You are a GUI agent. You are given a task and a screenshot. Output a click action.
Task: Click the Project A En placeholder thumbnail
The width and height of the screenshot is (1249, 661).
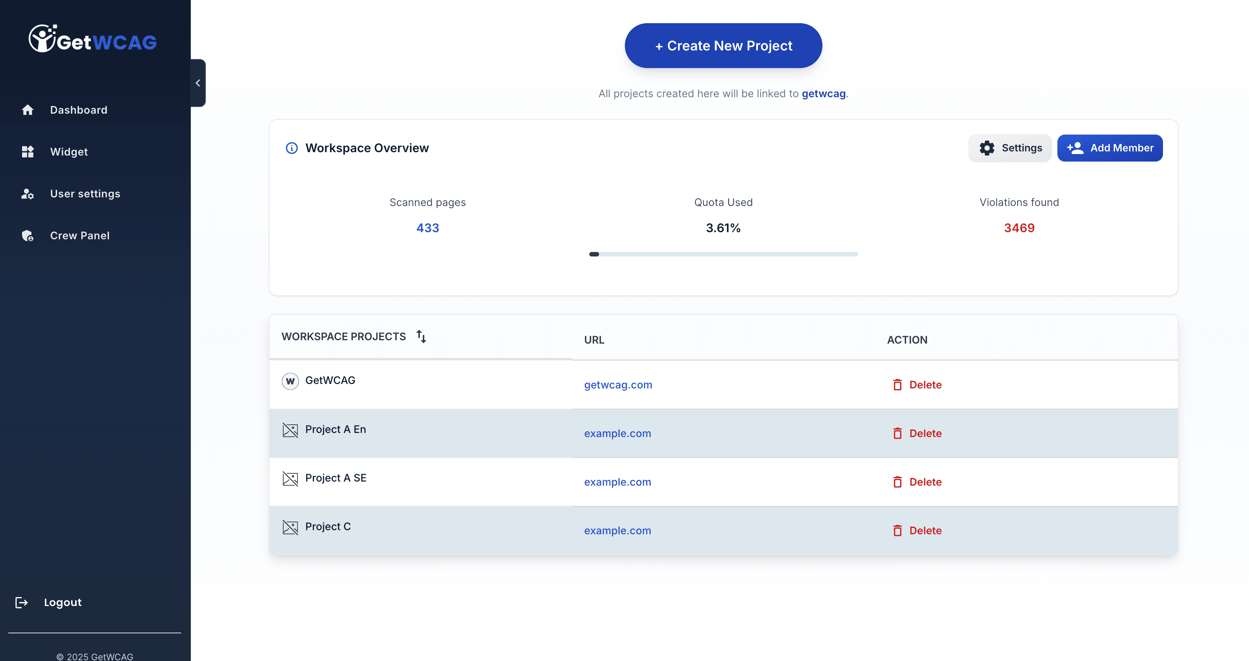click(290, 429)
